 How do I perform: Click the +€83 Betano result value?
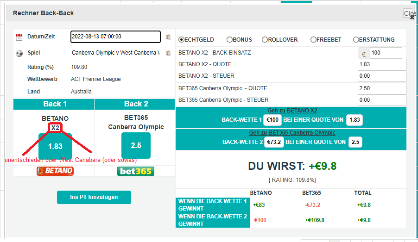[259, 205]
